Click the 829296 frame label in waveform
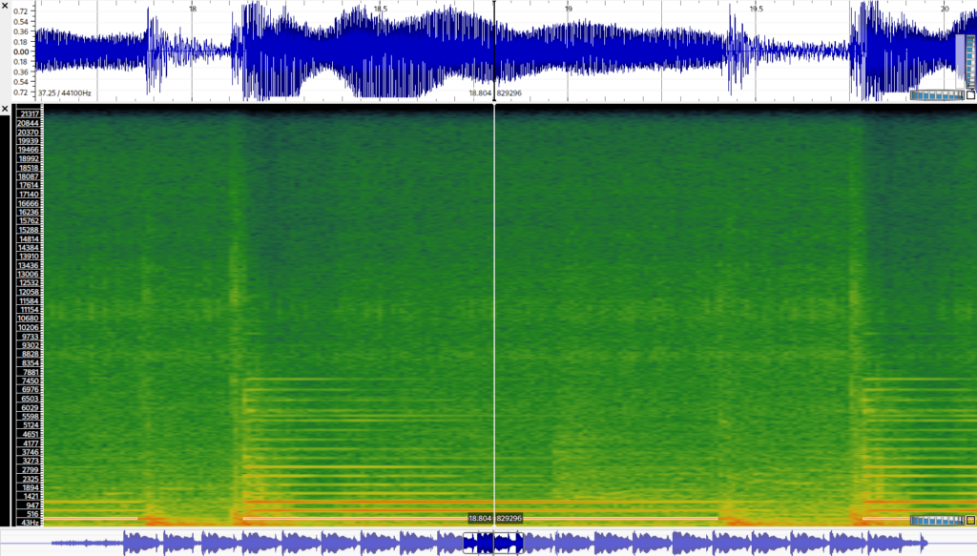This screenshot has height=556, width=977. (x=509, y=93)
